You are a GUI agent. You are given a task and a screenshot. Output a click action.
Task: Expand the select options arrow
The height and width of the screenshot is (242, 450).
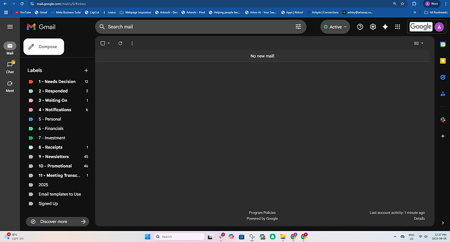(108, 43)
